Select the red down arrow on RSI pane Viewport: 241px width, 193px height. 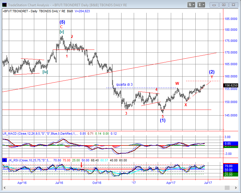(82, 165)
